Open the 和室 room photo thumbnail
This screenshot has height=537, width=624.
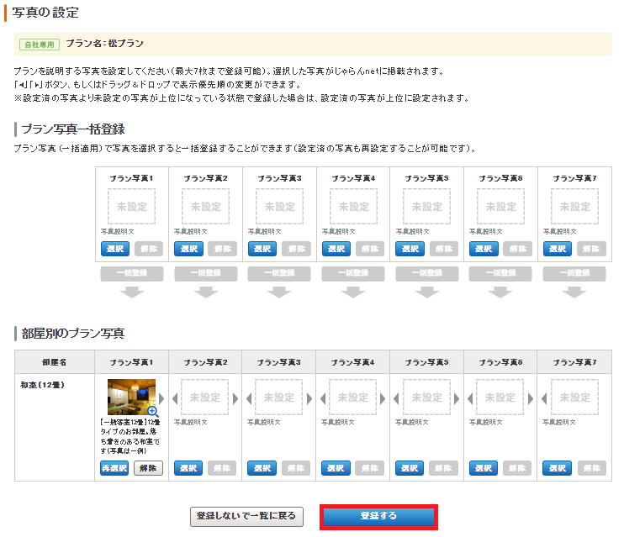[x=130, y=397]
